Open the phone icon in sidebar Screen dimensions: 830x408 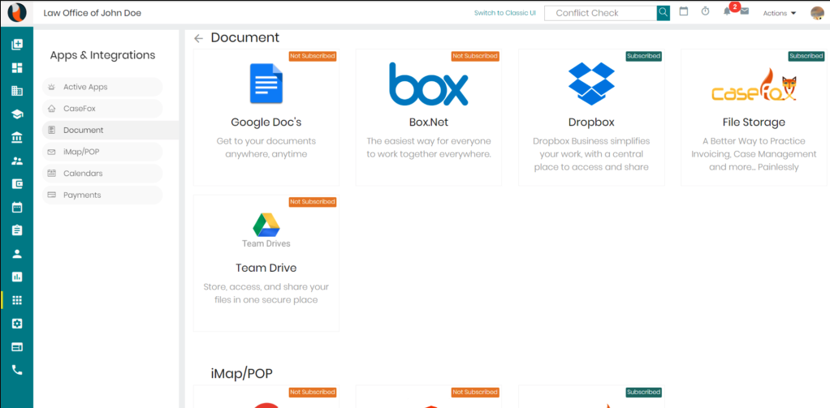coord(17,370)
